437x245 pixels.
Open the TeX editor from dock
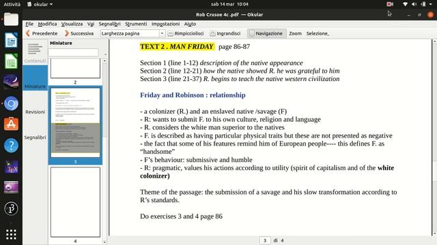tap(11, 166)
